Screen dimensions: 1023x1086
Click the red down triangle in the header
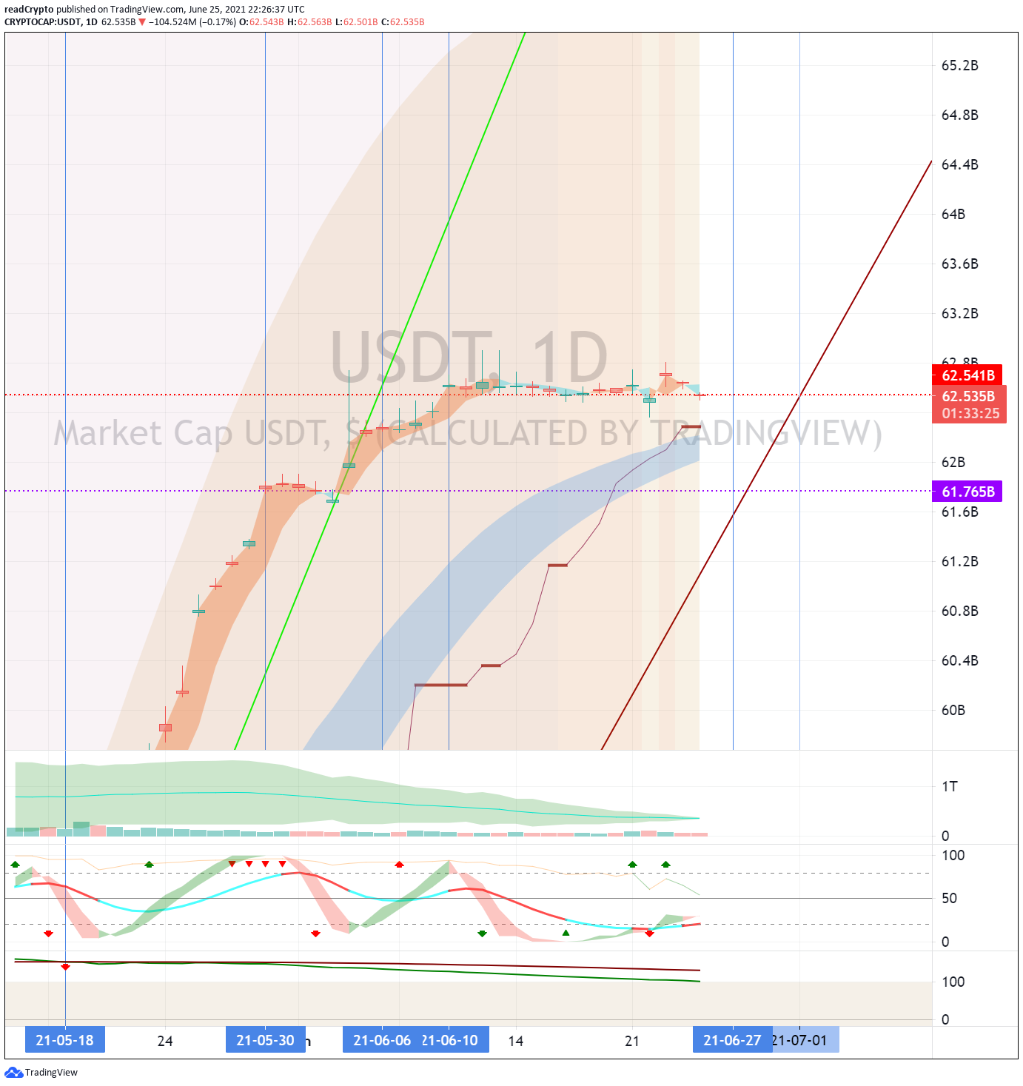(x=142, y=21)
